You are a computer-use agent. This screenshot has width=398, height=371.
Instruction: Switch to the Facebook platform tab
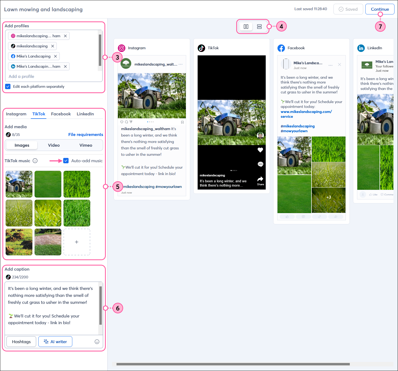[61, 114]
